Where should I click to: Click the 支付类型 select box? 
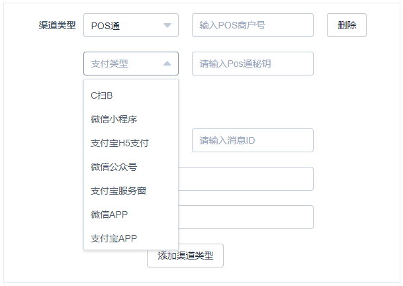(131, 64)
